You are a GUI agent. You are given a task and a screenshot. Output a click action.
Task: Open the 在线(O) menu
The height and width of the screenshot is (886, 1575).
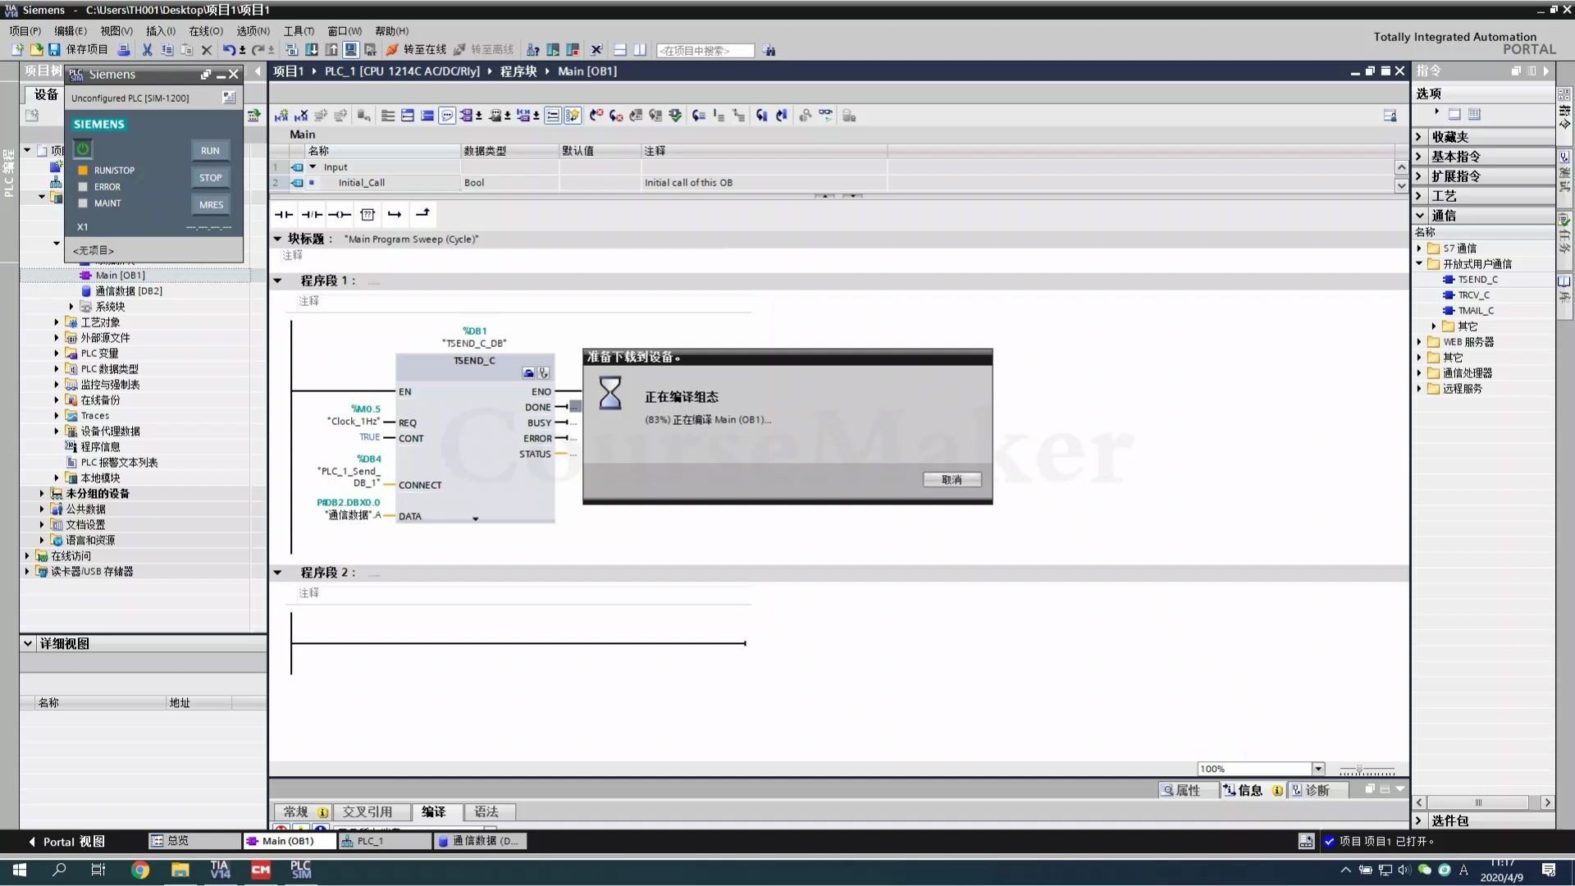[206, 30]
